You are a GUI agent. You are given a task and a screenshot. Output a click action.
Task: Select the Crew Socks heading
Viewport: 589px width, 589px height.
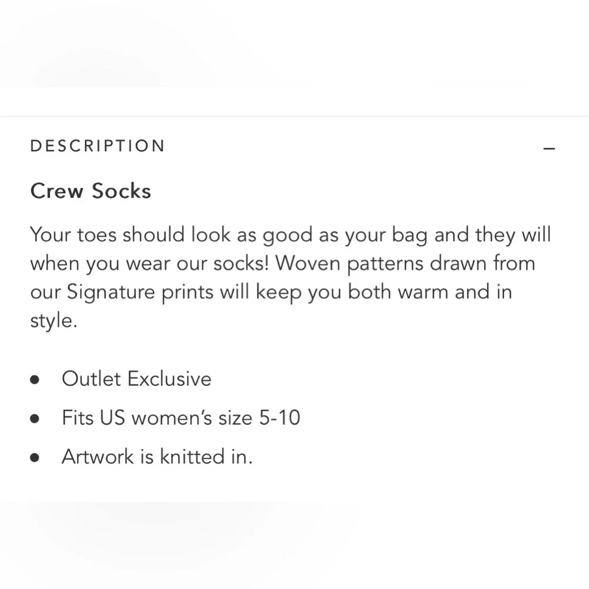tap(91, 191)
